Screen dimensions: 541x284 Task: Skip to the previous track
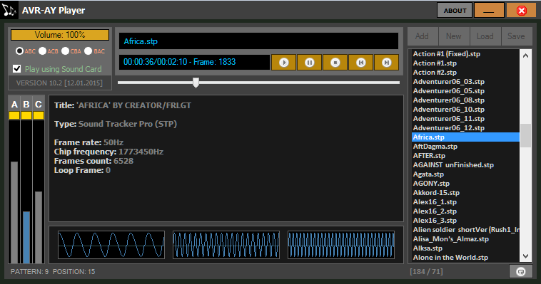tap(361, 63)
